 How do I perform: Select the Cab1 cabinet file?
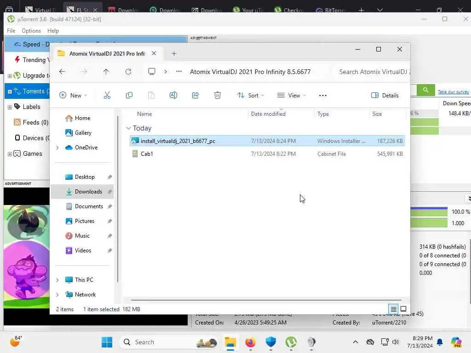(267, 154)
